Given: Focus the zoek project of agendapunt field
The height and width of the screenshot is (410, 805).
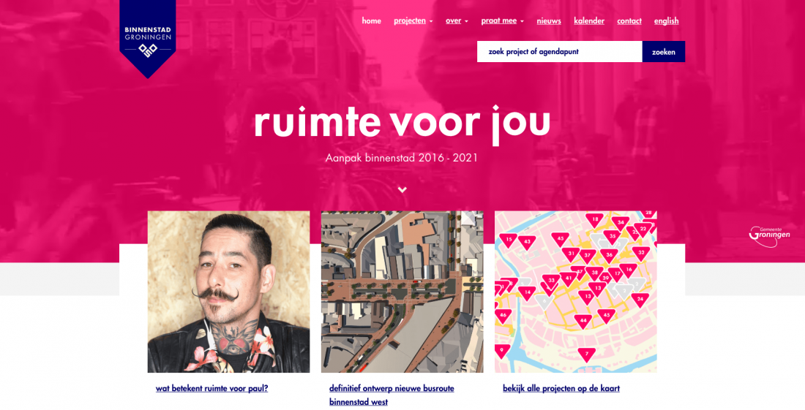Looking at the screenshot, I should click(x=560, y=52).
